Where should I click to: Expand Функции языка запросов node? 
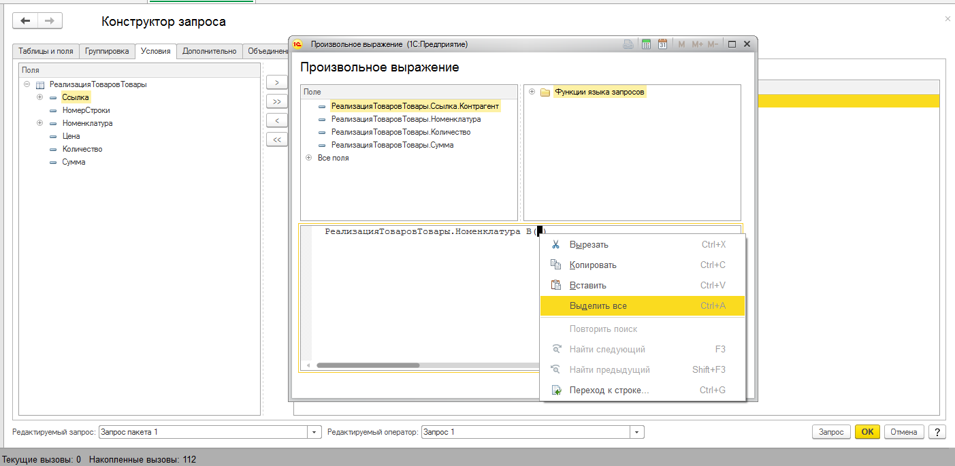(x=532, y=92)
